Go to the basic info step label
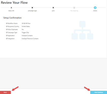The width and height of the screenshot is (107, 94). tap(11, 11)
